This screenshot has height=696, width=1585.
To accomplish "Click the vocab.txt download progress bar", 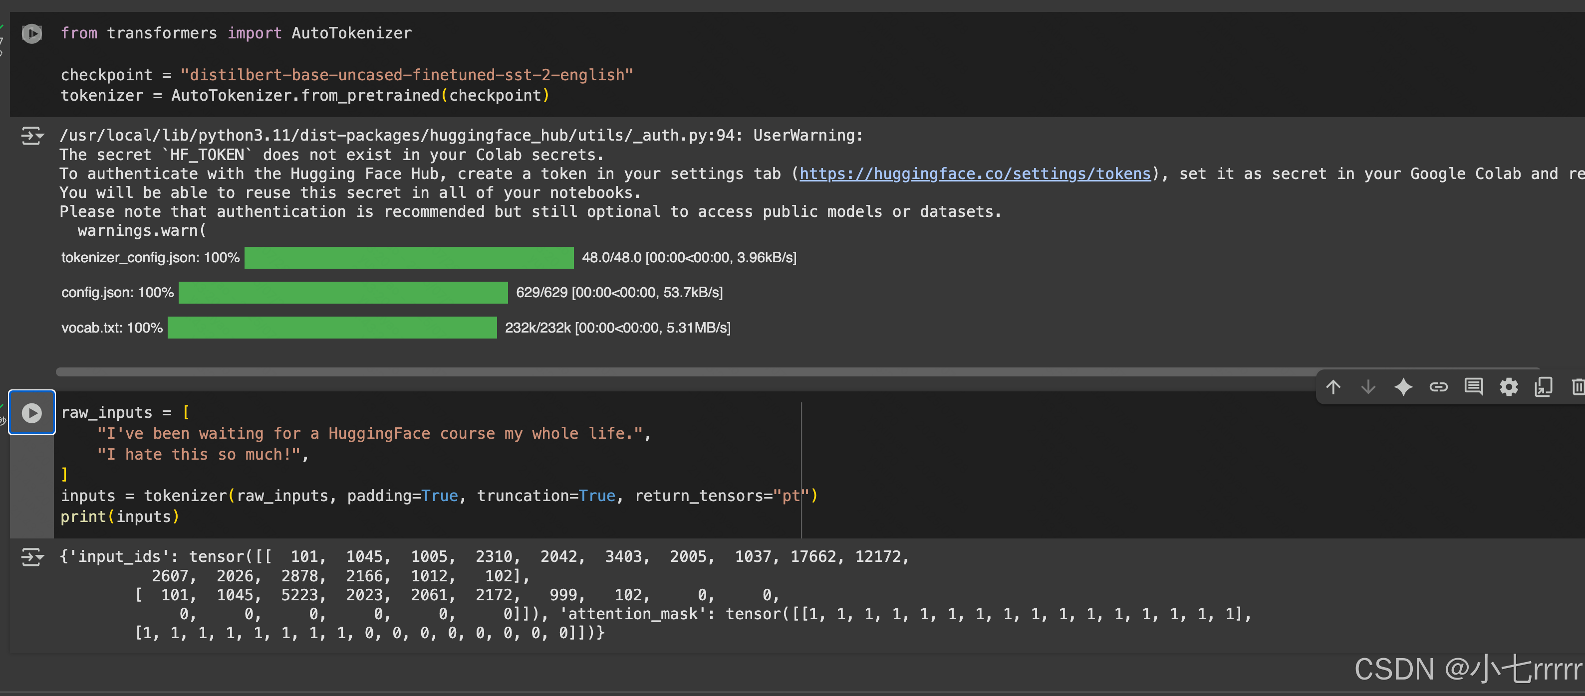I will click(332, 328).
